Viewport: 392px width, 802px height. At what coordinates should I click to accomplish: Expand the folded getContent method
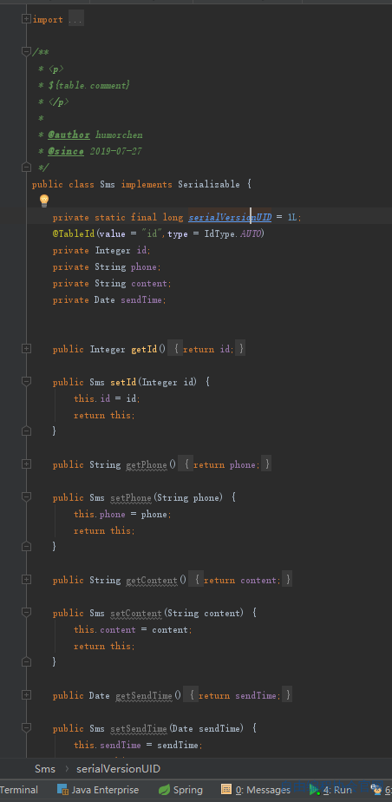tap(26, 580)
